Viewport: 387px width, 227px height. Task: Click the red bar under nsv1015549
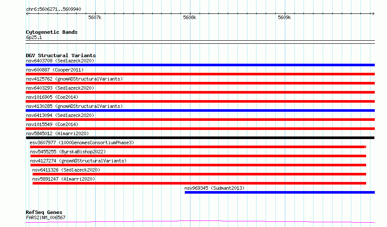point(200,129)
